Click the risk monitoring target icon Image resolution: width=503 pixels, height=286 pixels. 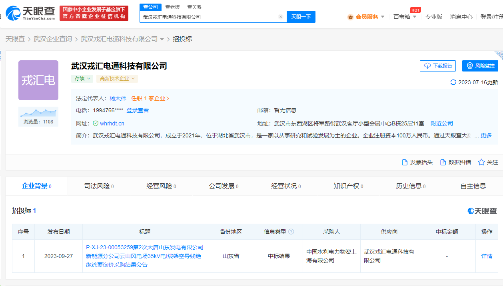point(470,66)
